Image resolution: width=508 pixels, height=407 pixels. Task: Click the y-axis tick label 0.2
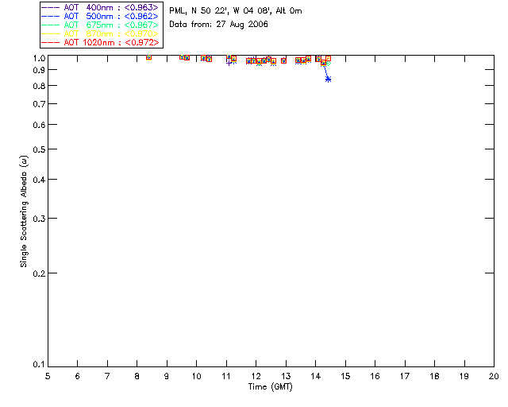coord(38,273)
